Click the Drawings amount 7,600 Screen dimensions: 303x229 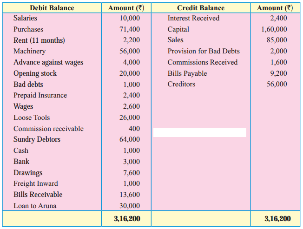pos(132,173)
